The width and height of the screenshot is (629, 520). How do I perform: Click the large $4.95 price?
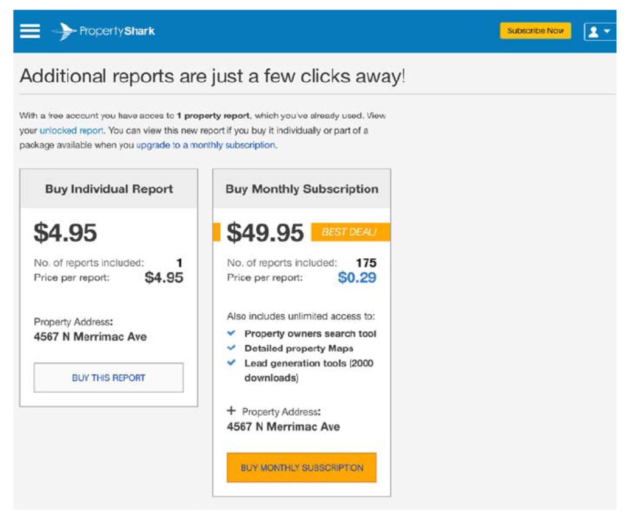coord(65,233)
